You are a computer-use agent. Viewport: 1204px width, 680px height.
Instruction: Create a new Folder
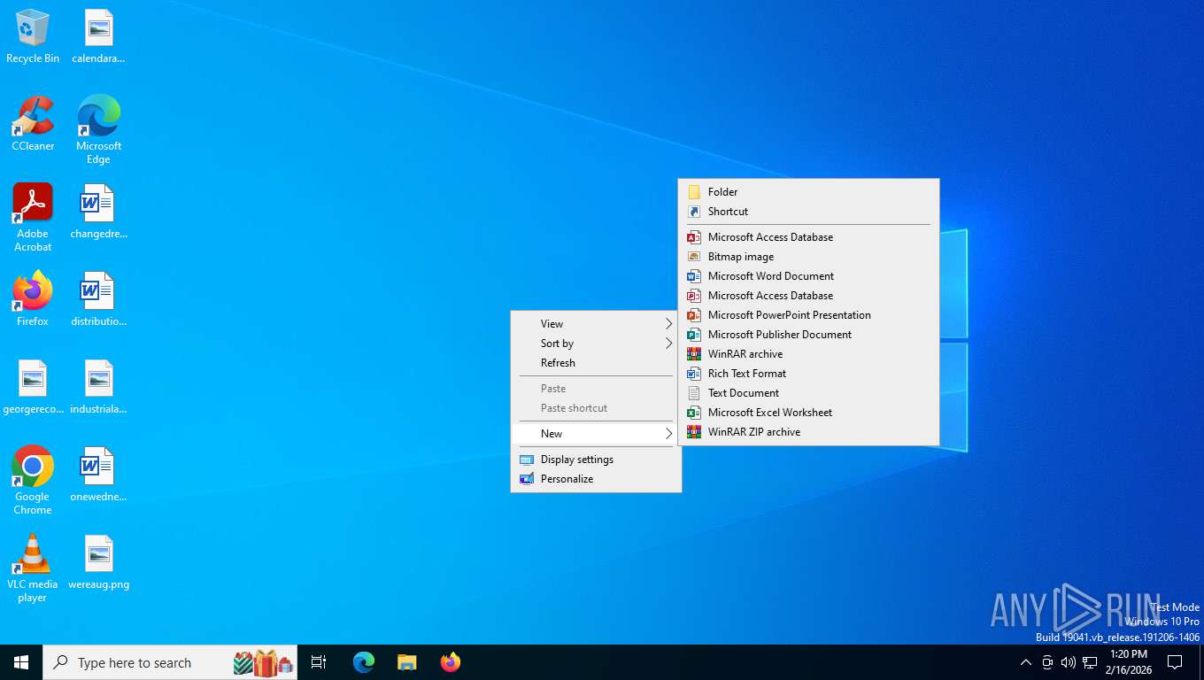[x=808, y=192]
